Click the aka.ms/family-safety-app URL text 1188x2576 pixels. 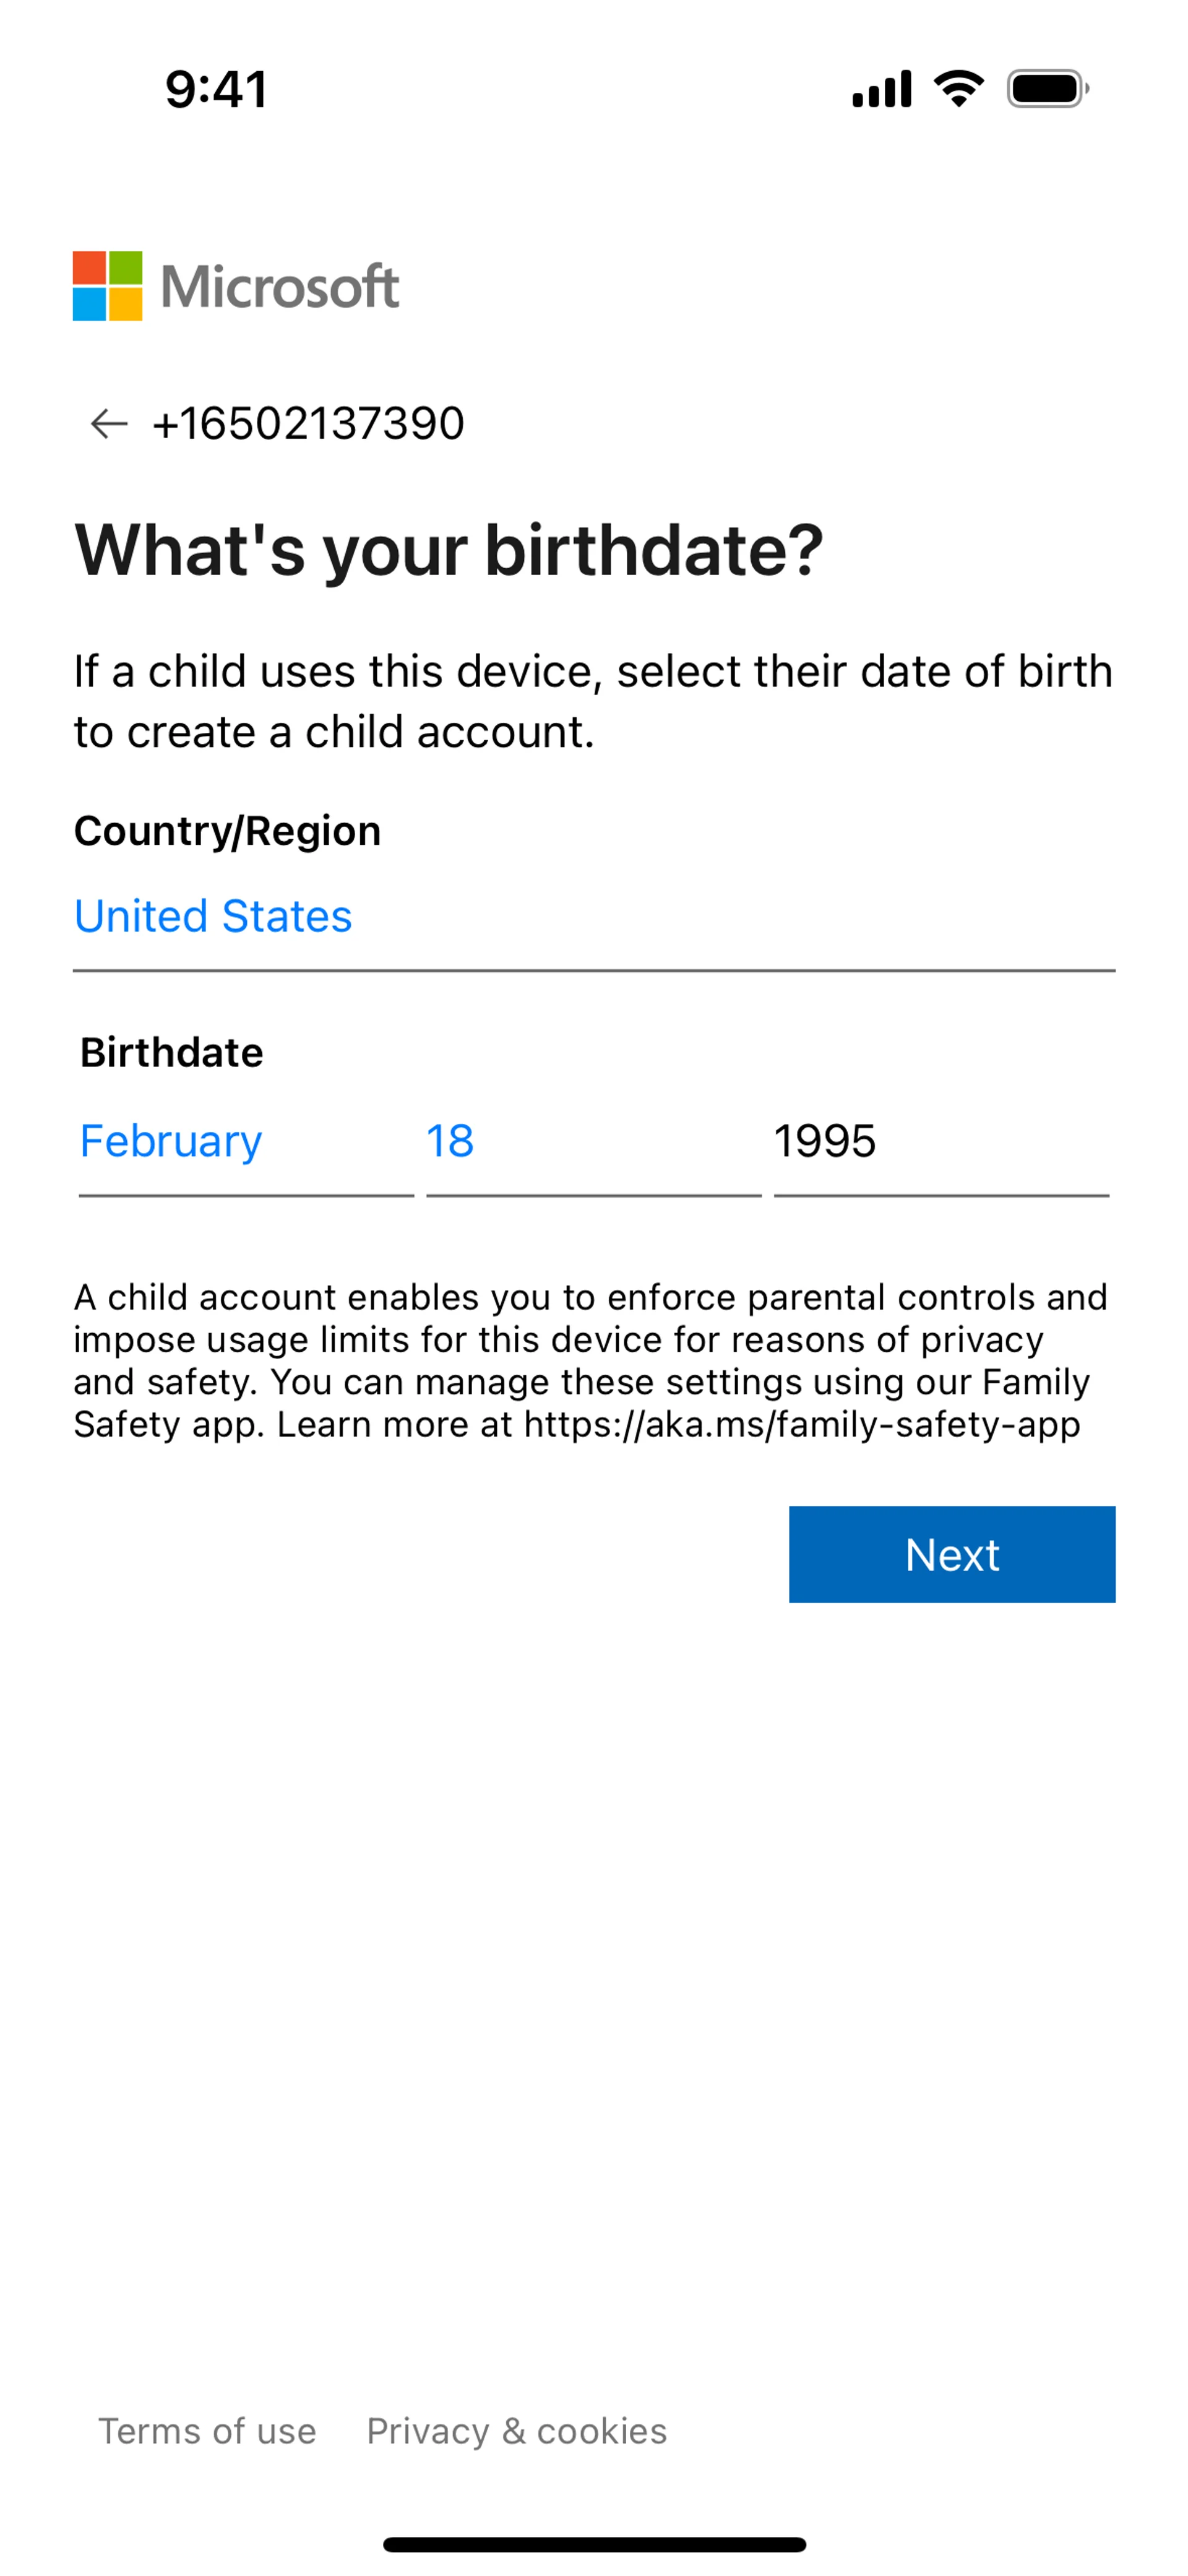pos(801,1424)
